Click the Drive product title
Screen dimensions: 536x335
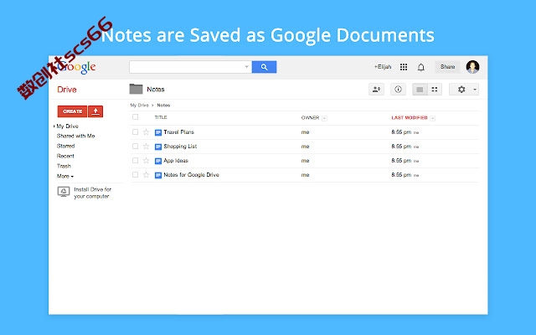coord(67,90)
